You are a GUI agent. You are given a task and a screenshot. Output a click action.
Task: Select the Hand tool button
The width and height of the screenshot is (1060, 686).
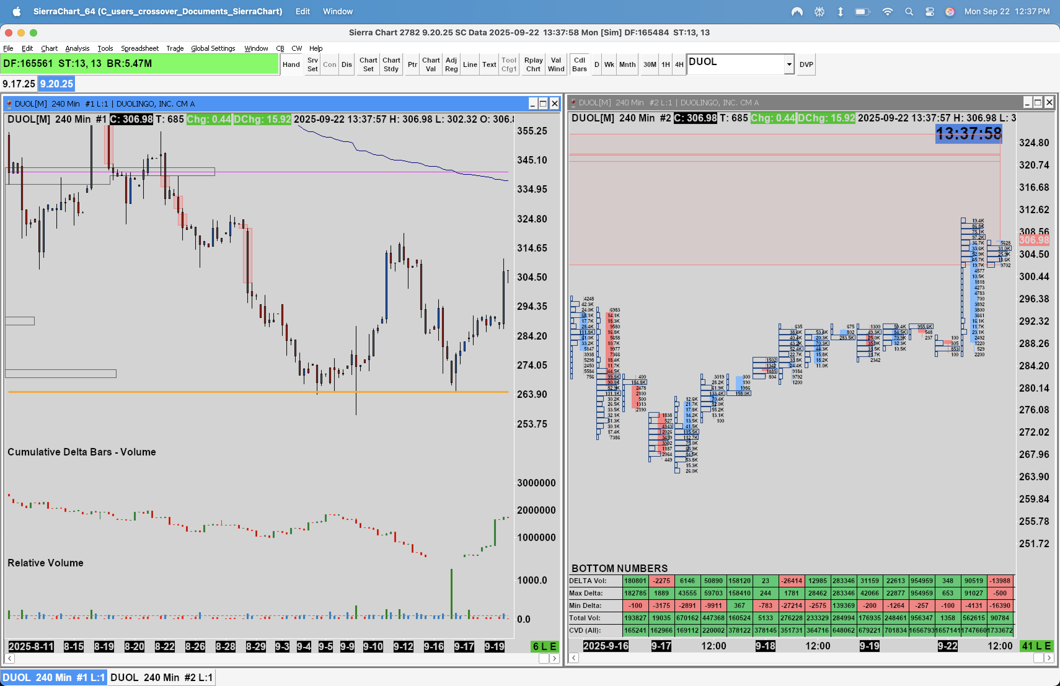point(291,64)
